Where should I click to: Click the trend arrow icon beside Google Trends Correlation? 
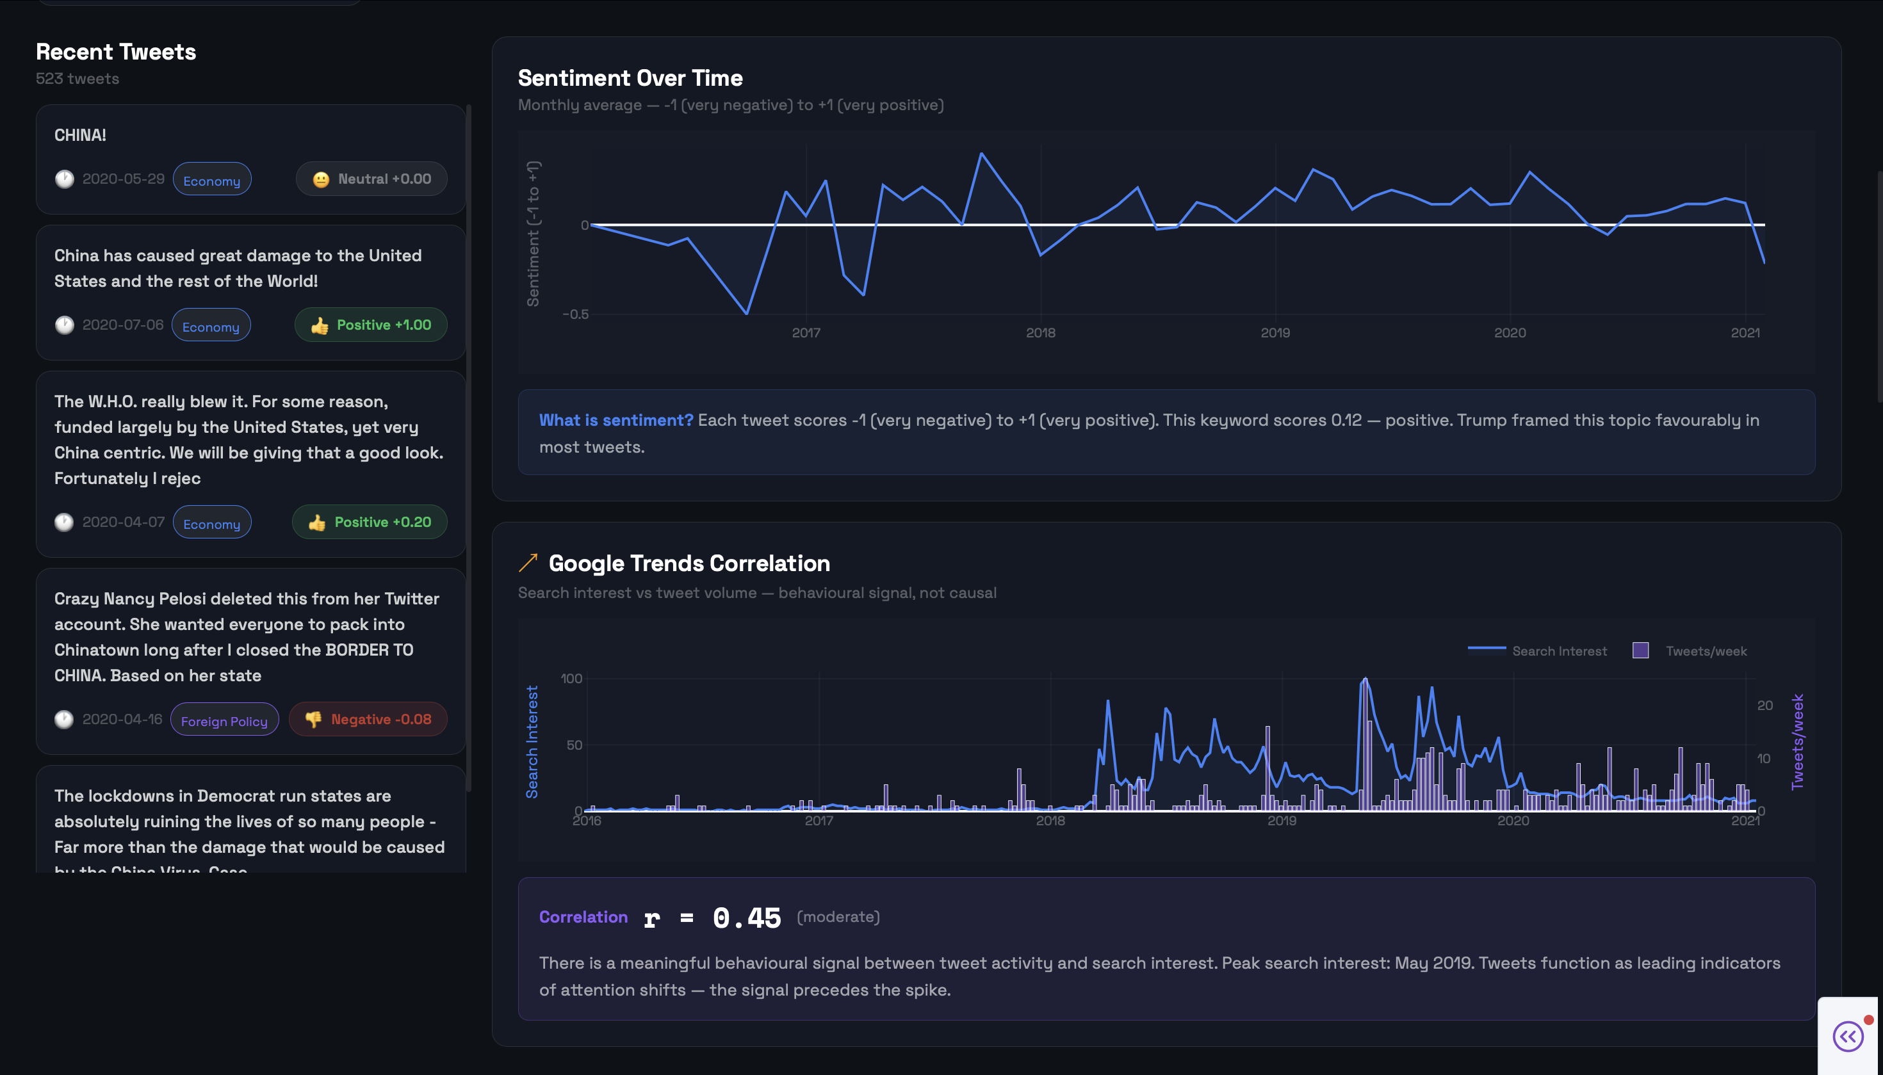(x=528, y=563)
